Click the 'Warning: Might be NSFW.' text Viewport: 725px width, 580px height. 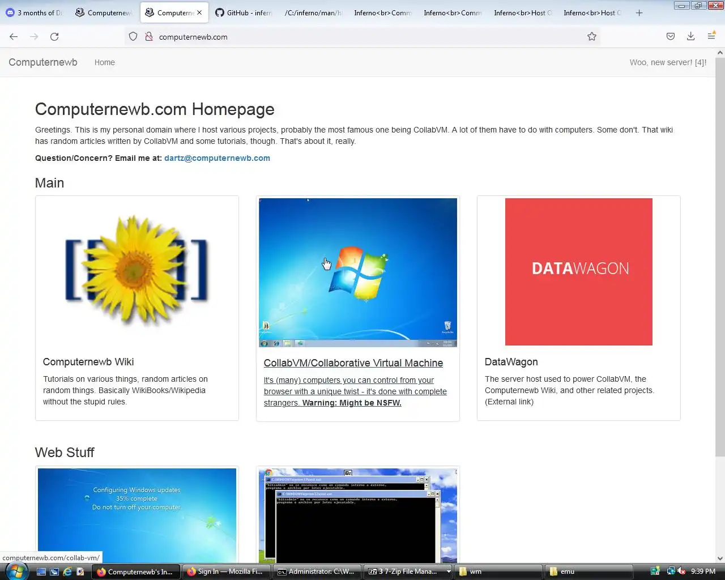pyautogui.click(x=352, y=403)
